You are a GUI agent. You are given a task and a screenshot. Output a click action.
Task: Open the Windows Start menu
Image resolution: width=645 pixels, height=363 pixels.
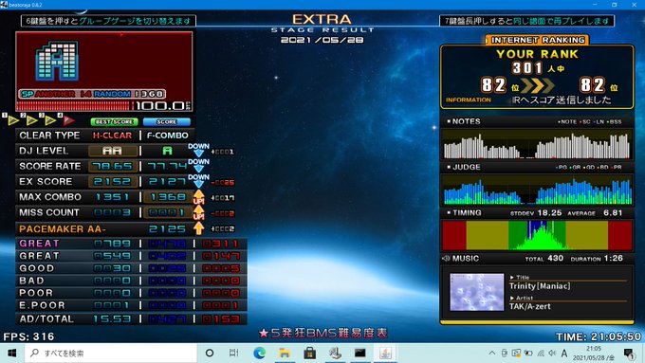pyautogui.click(x=12, y=354)
